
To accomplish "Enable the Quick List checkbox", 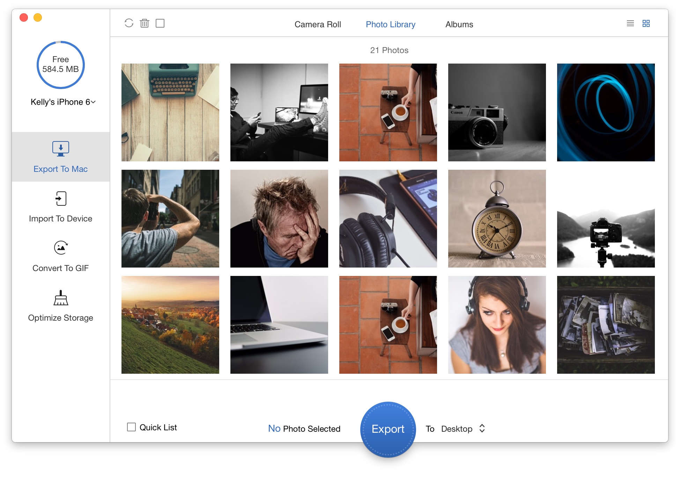I will pyautogui.click(x=131, y=427).
